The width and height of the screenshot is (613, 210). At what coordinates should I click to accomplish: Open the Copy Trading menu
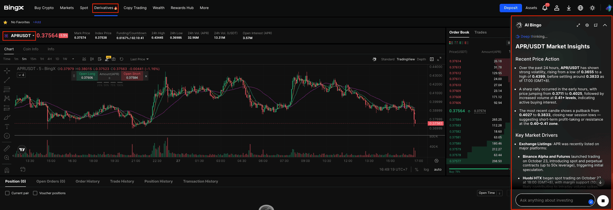(x=135, y=8)
